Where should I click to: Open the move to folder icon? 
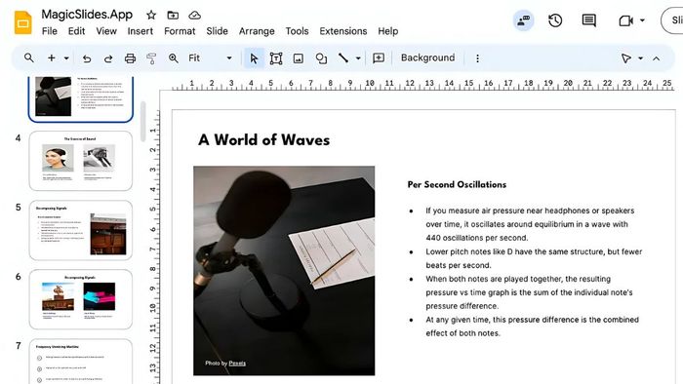point(173,16)
